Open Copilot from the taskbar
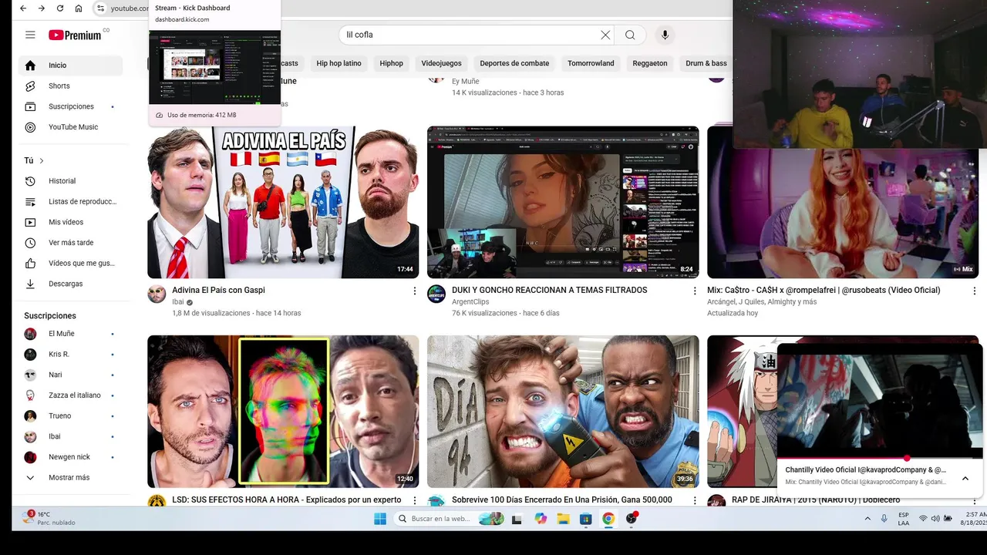The height and width of the screenshot is (555, 987). pos(541,519)
